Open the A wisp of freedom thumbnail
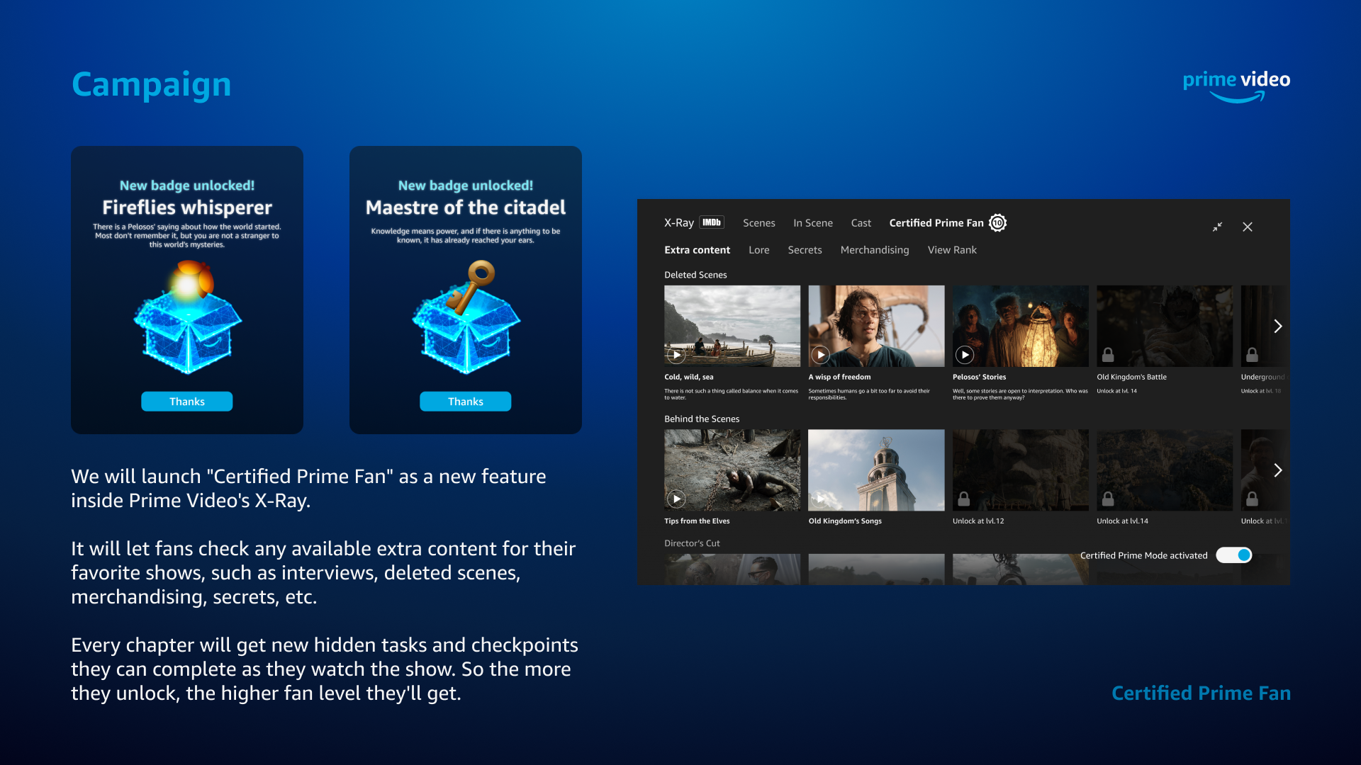Viewport: 1361px width, 765px height. coord(876,326)
